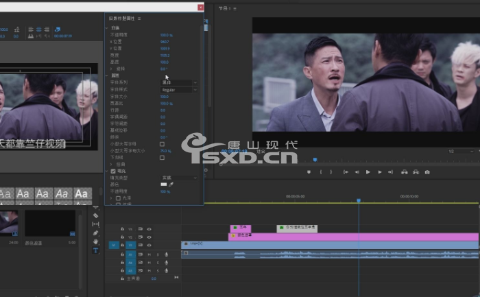
Task: Click right-align text icon in title toolbar
Action: 47,29
